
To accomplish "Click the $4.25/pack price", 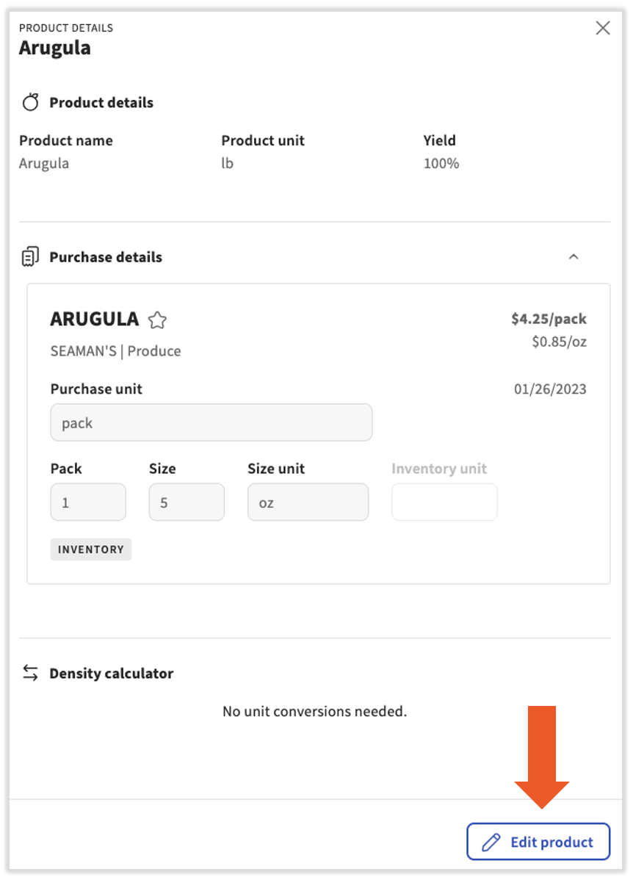I will click(x=549, y=319).
